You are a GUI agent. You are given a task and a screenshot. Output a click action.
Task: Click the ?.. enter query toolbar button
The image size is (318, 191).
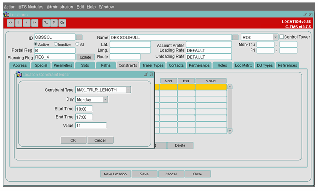pyautogui.click(x=46, y=23)
